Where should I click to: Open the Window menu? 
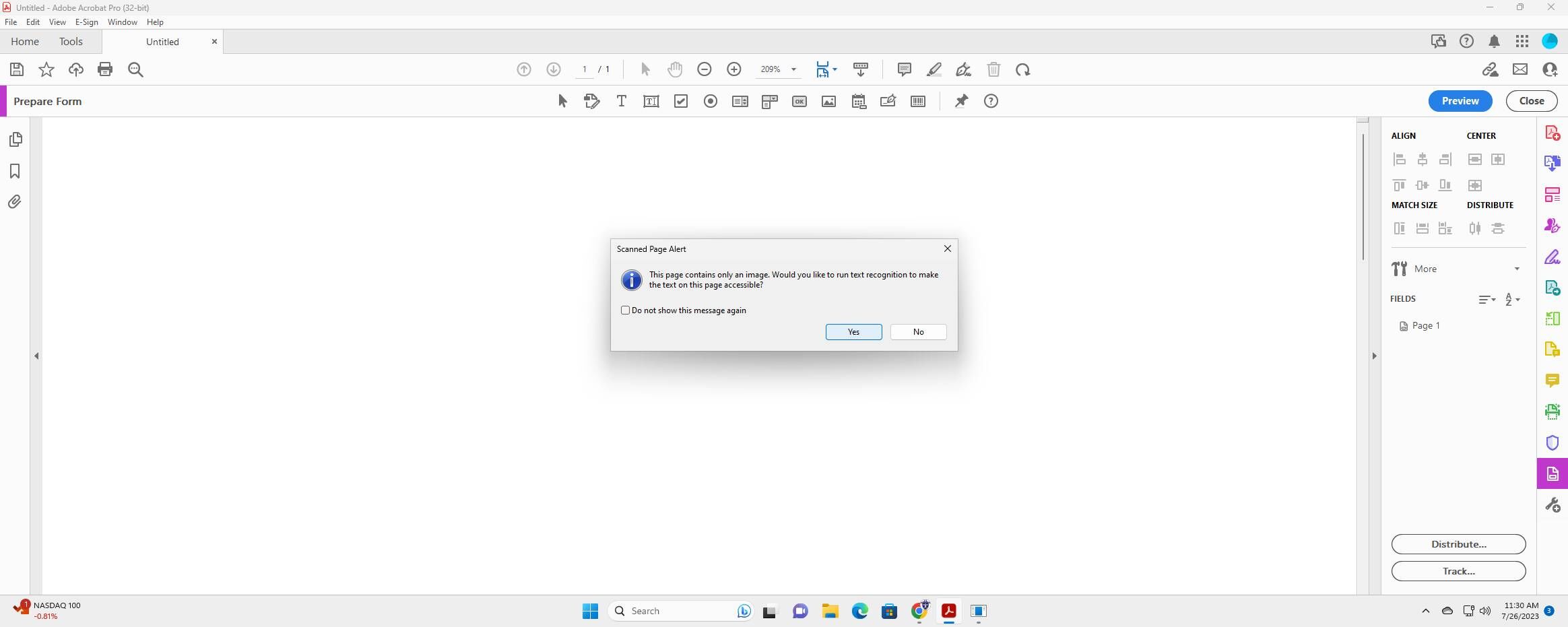point(122,22)
